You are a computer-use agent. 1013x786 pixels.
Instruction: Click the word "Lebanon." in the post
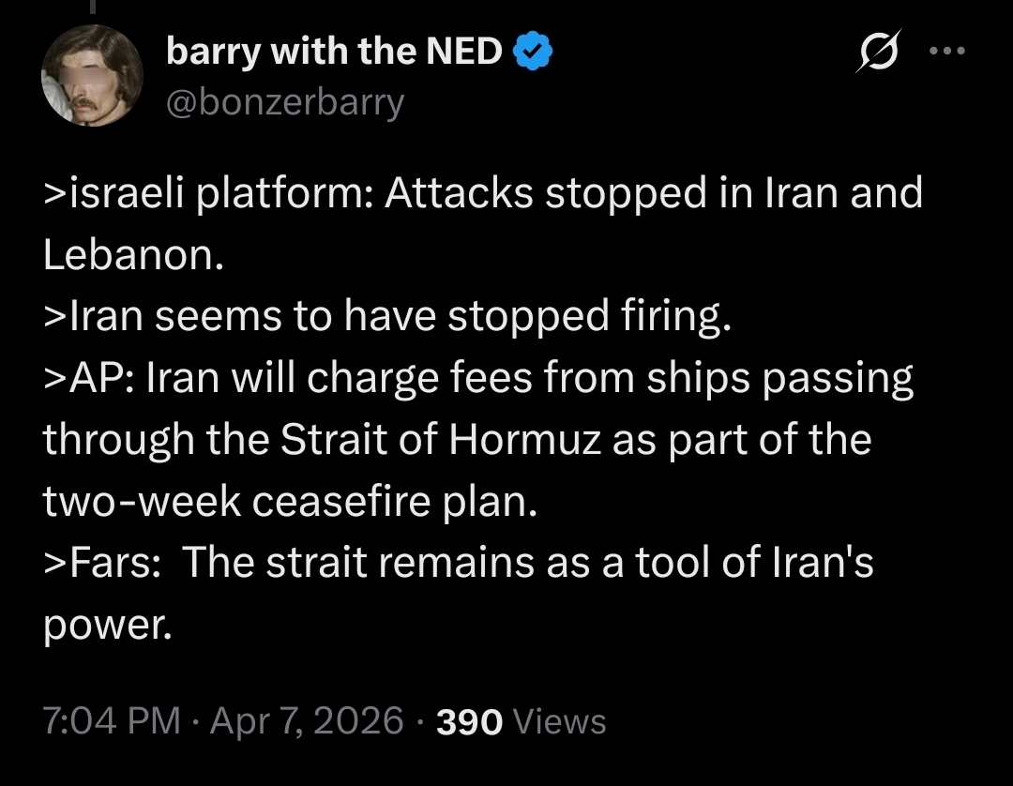[133, 256]
